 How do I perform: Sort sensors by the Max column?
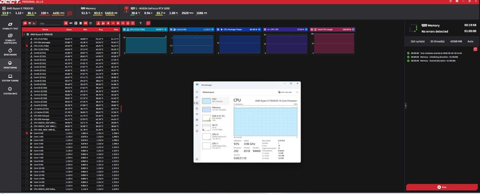point(116,30)
